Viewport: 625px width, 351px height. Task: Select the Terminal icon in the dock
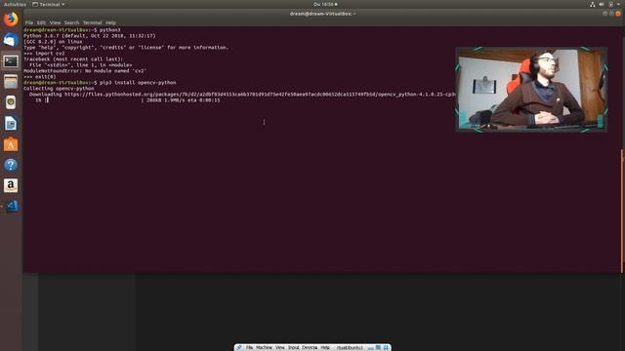click(x=11, y=61)
